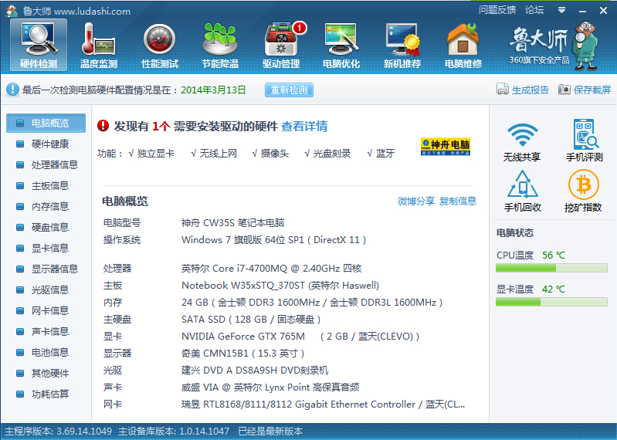Viewport: 617px width, 440px height.
Task: Click the 无线上网 feature label
Action: tap(218, 154)
